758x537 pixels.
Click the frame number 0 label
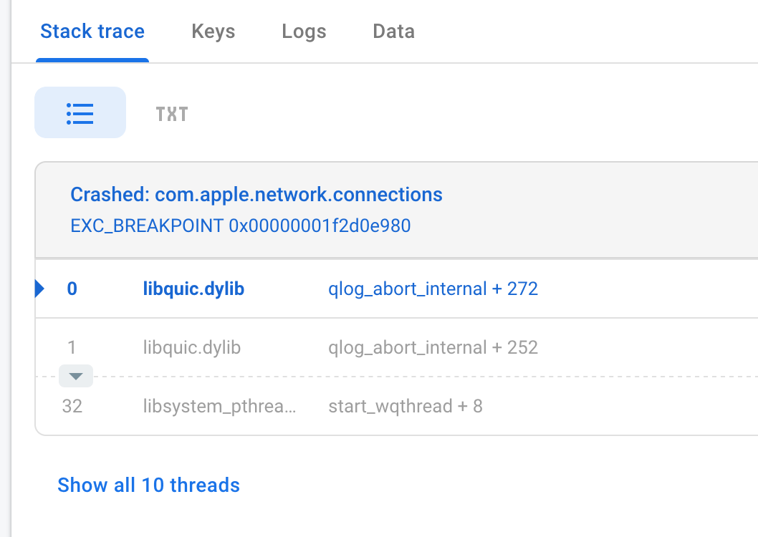(72, 289)
